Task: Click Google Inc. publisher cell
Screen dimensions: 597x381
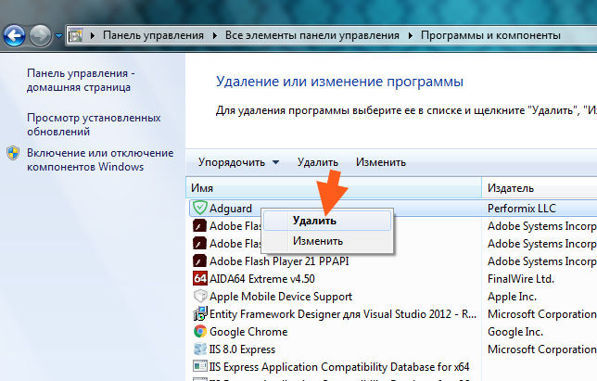Action: pos(515,332)
